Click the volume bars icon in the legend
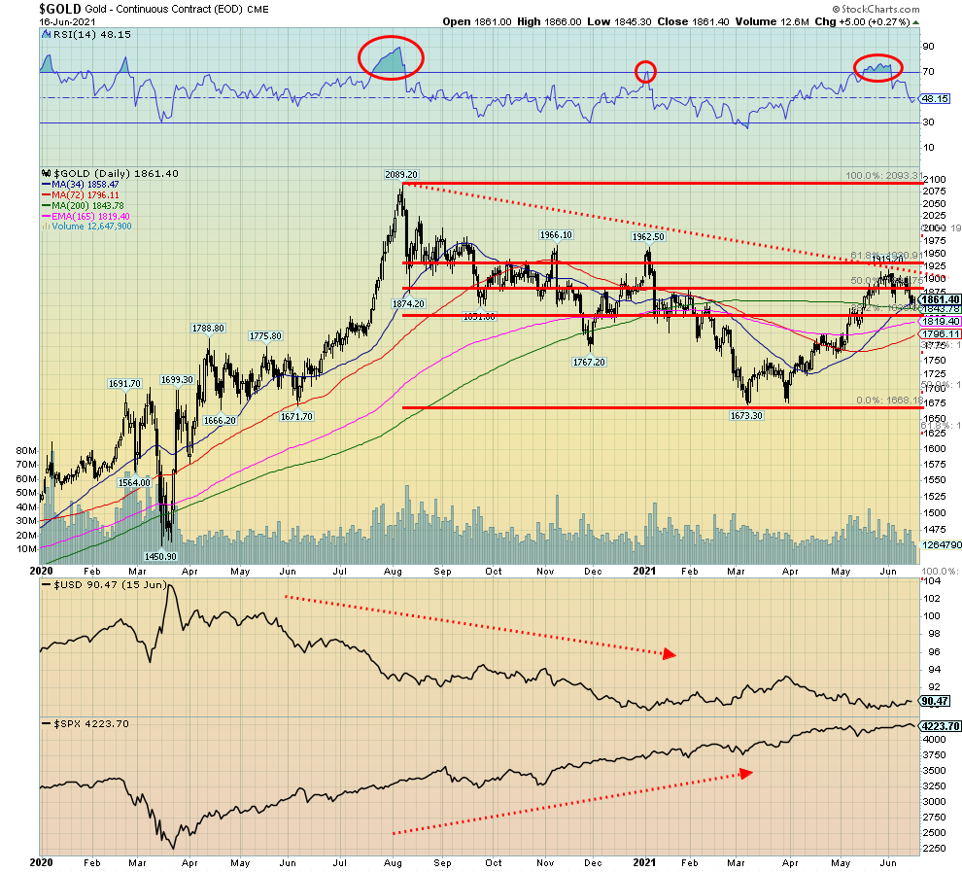This screenshot has width=962, height=872. [44, 227]
